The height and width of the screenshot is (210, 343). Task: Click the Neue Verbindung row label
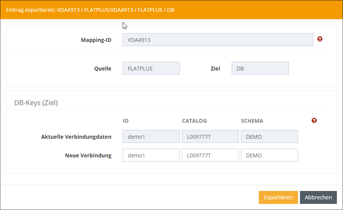(x=88, y=155)
